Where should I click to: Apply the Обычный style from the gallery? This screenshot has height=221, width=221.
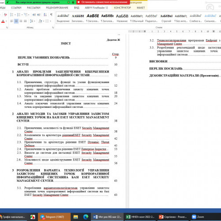pyautogui.click(x=137, y=18)
